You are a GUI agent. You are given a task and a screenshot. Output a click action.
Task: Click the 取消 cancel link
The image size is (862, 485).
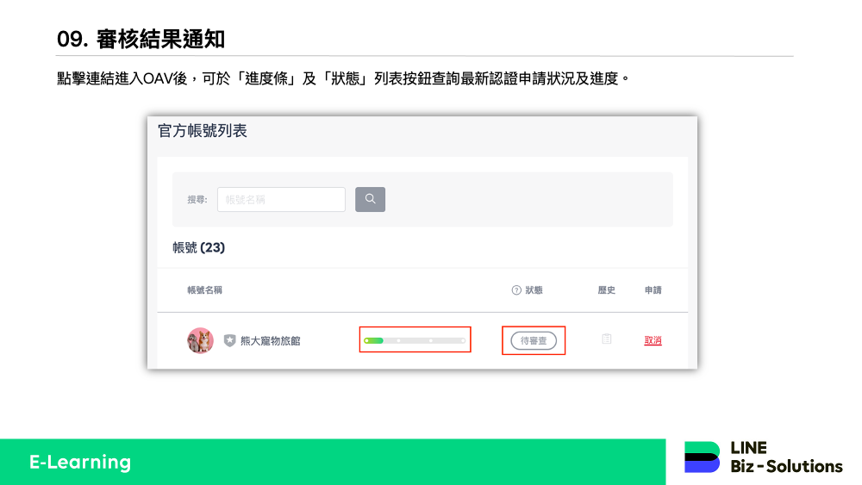(x=653, y=340)
